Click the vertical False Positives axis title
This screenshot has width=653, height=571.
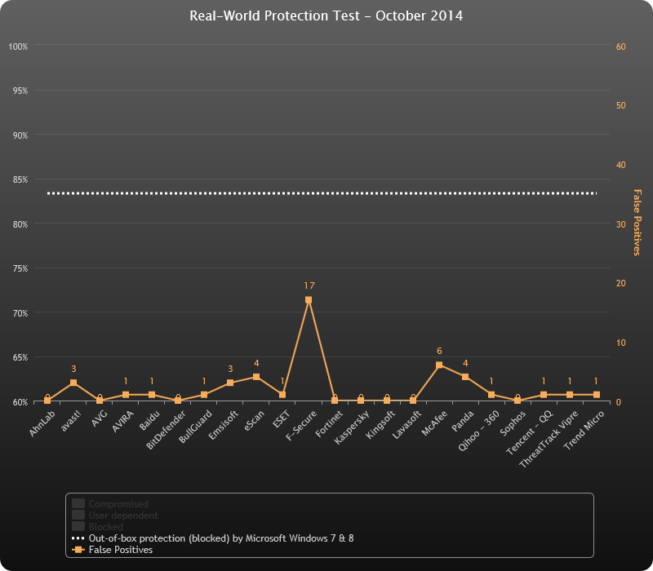click(x=637, y=223)
